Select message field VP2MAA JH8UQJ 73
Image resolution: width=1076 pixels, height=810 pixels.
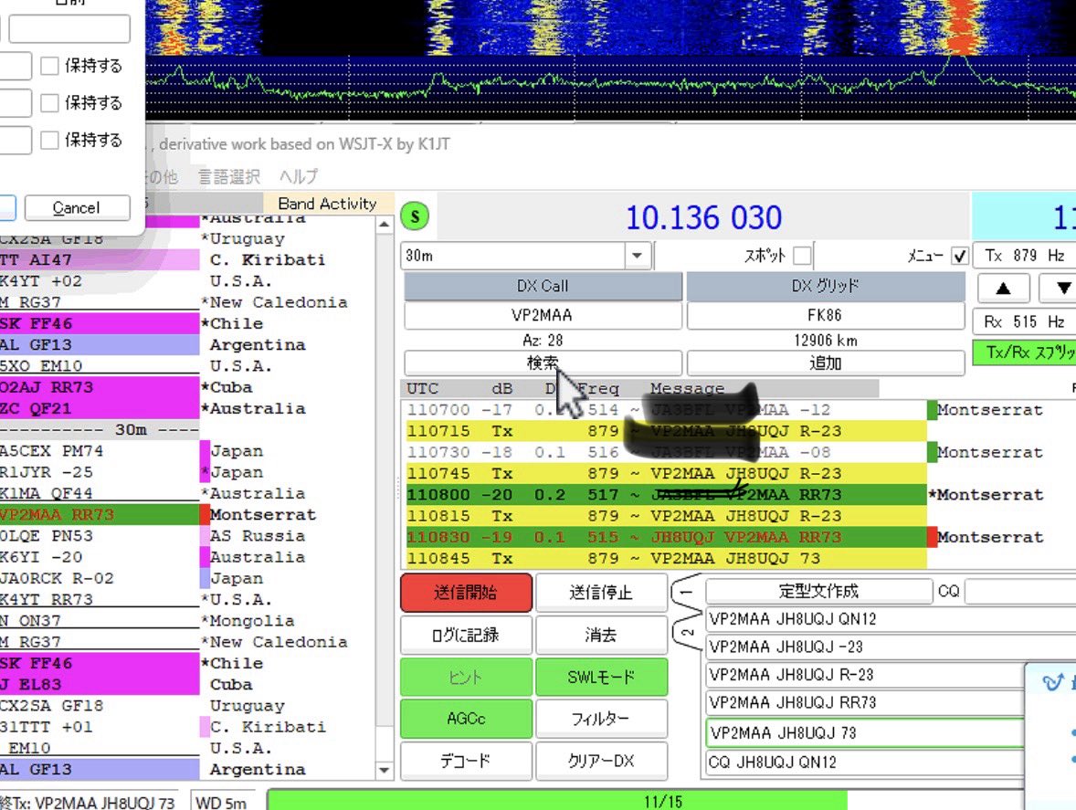[x=865, y=733]
